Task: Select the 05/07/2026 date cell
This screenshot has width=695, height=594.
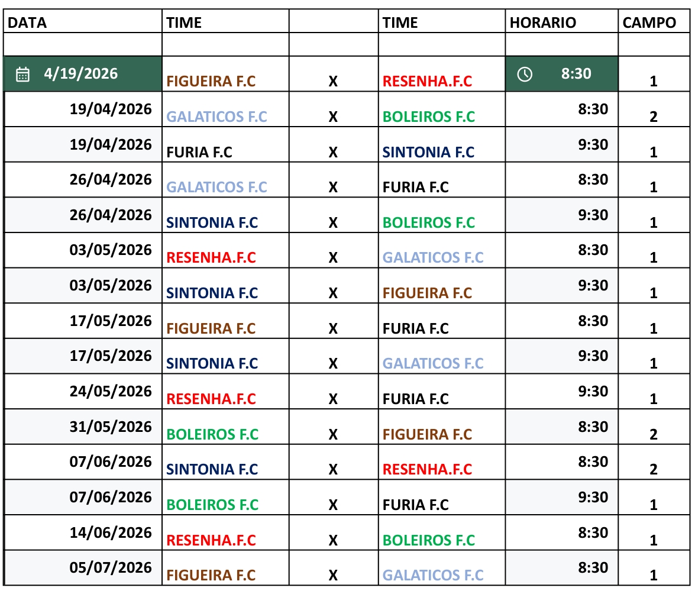Action: (111, 568)
